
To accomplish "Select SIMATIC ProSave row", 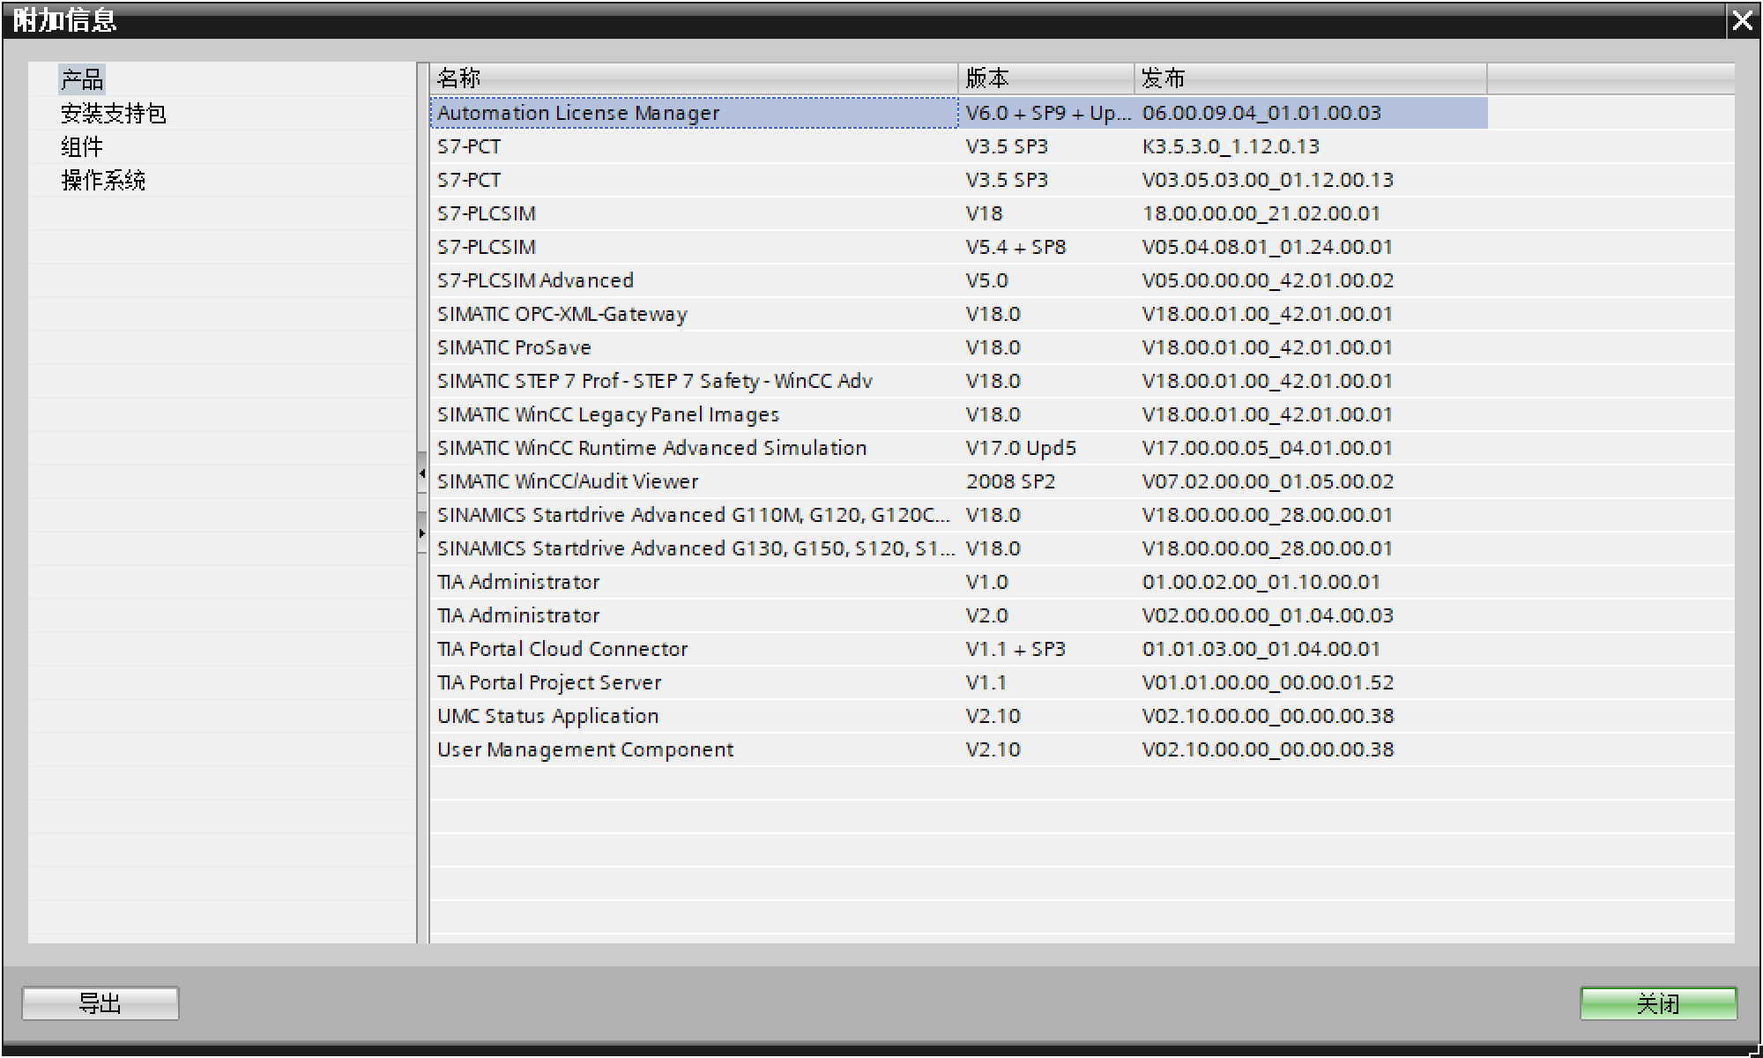I will 514,347.
